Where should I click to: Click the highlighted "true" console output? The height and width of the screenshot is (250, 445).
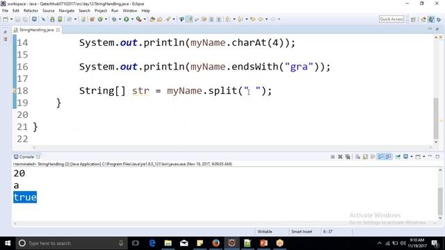[25, 197]
